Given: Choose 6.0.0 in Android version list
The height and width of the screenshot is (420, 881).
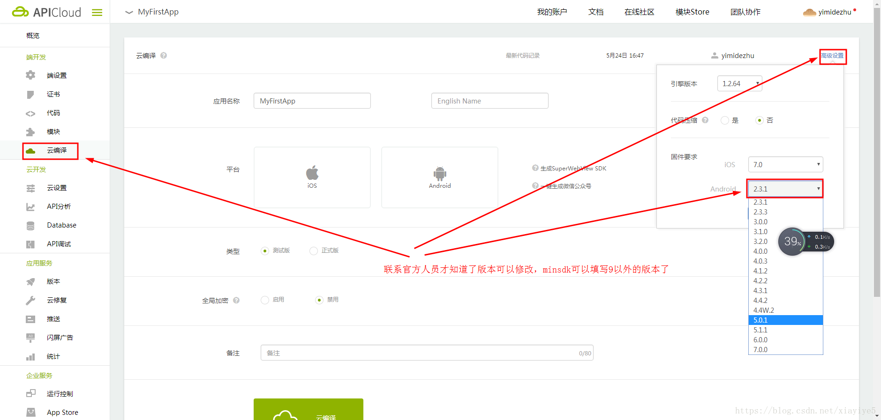Looking at the screenshot, I should [785, 340].
